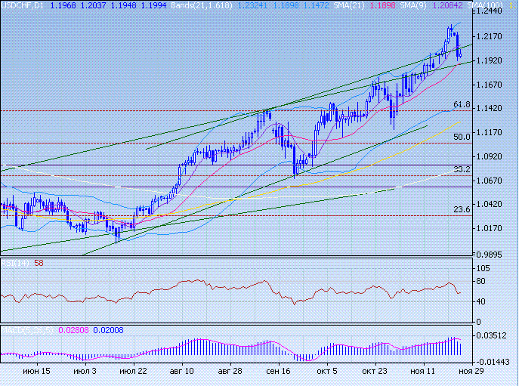
Task: Click 1.2440 on the price axis
Action: point(491,12)
